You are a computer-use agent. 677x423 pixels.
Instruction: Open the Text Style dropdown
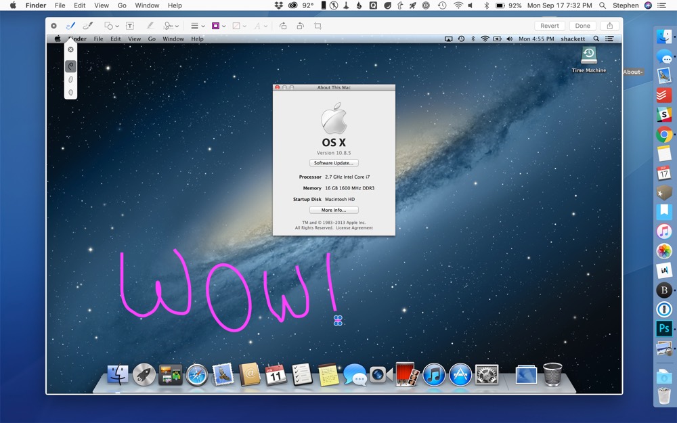click(261, 26)
